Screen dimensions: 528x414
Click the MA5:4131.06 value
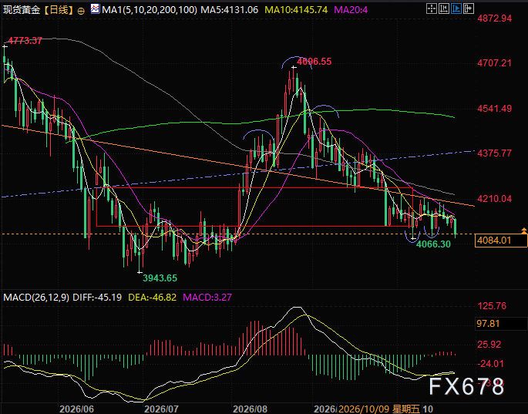point(230,10)
